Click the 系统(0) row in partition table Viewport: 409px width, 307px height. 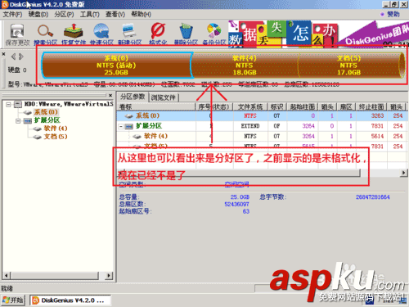click(x=263, y=115)
